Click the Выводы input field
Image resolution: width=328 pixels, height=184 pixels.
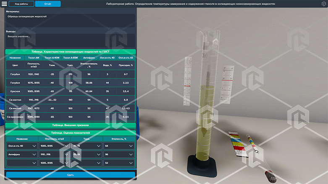pos(70,40)
